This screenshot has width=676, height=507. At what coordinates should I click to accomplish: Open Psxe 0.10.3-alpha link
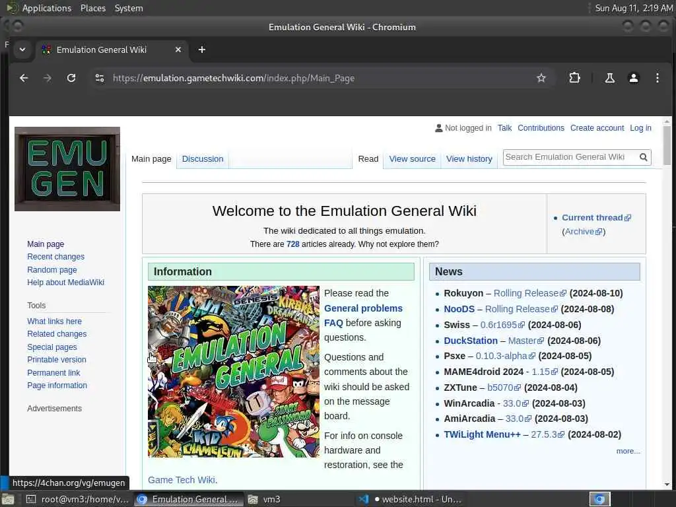pyautogui.click(x=505, y=356)
